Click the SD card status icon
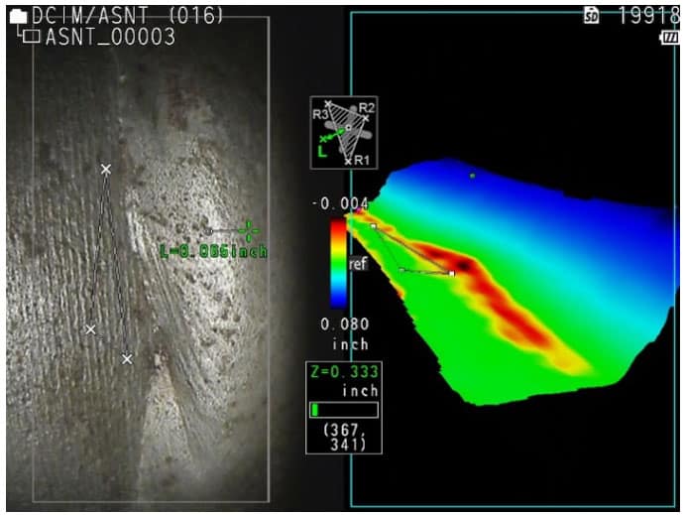The width and height of the screenshot is (687, 515). tap(591, 15)
